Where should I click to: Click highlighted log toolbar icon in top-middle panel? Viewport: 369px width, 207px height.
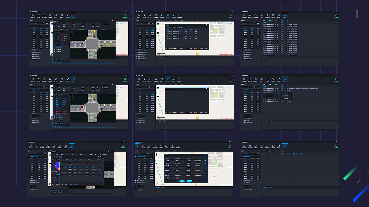click(x=167, y=15)
